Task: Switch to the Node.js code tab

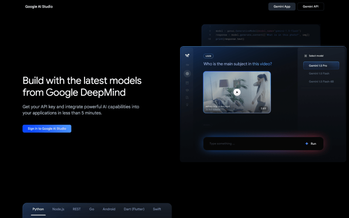Action: pyautogui.click(x=58, y=209)
